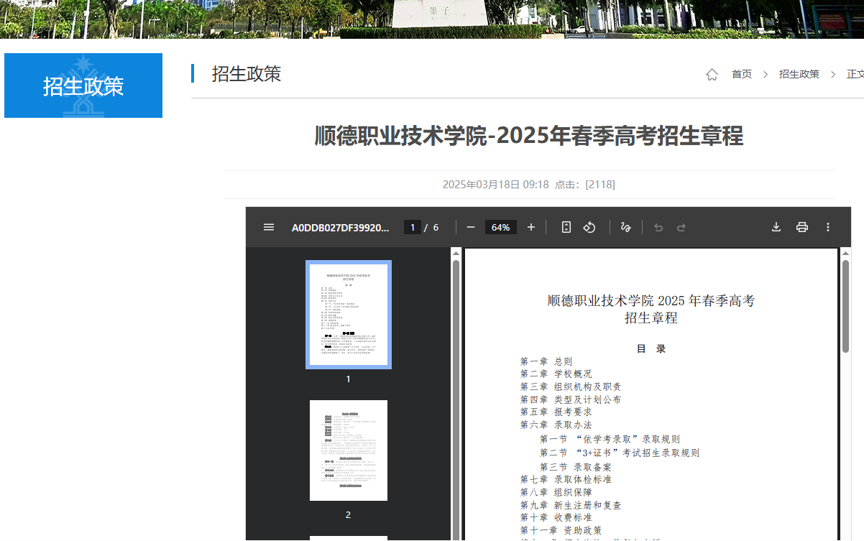Open the three-dot more options menu
864x541 pixels.
(x=827, y=226)
